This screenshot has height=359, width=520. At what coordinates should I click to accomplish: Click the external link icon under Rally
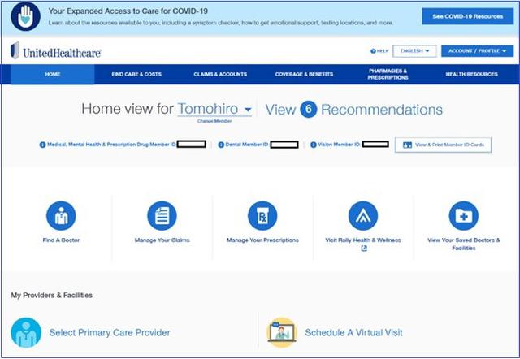[364, 249]
